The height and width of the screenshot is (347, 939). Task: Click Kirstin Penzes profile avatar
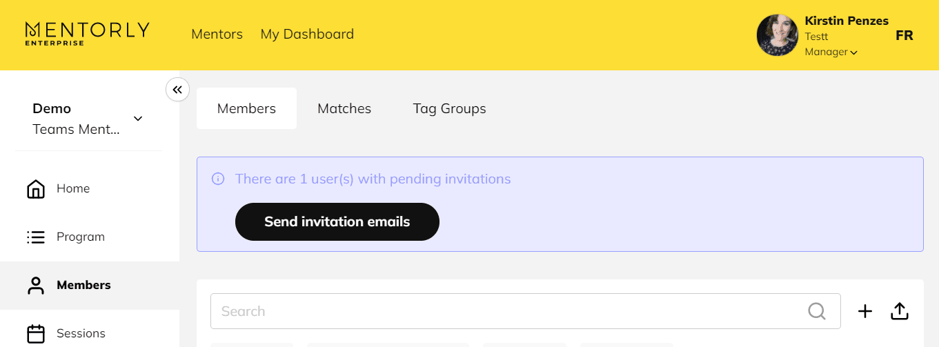[x=778, y=35]
